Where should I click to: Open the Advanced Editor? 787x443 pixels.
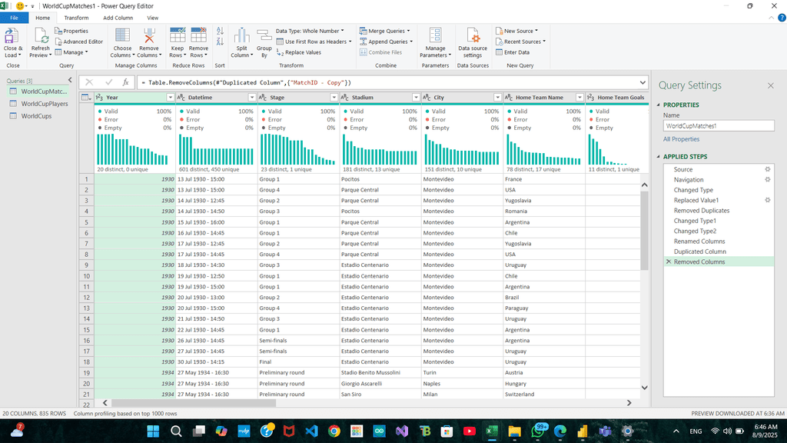pos(82,42)
